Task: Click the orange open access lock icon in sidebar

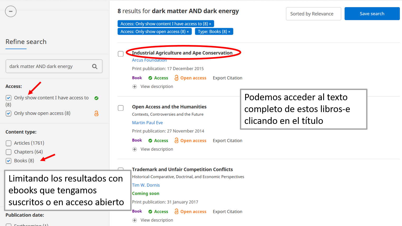Action: coord(96,113)
